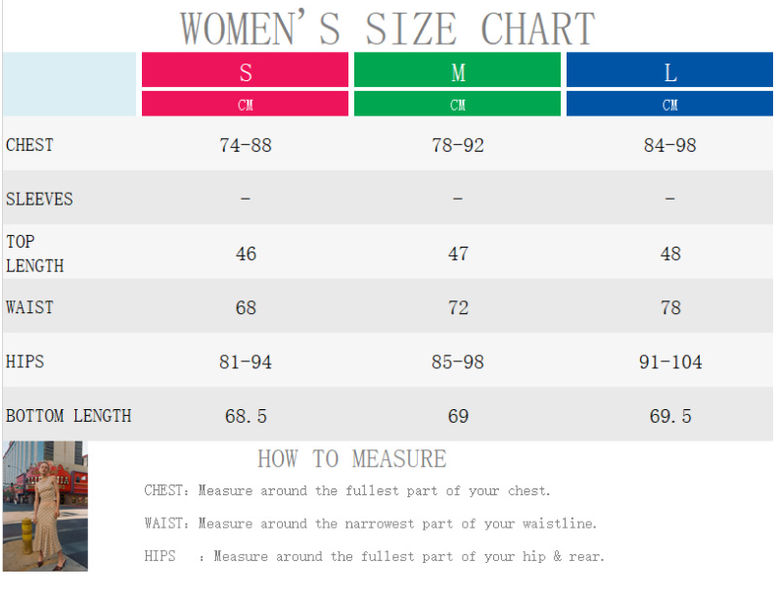Image resolution: width=777 pixels, height=600 pixels.
Task: Click the CHEST row label
Action: coord(30,145)
